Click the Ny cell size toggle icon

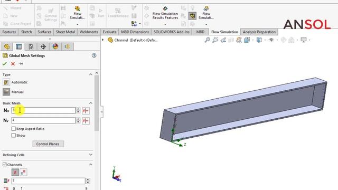86,121
